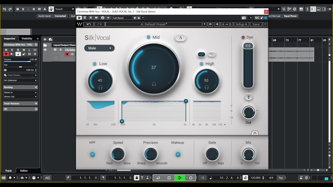Redo change in Silk Vocal plugin header
This screenshot has width=333, height=187.
[x=99, y=24]
